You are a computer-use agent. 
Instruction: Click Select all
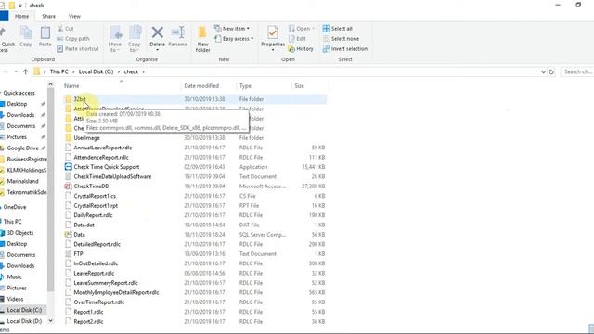pyautogui.click(x=338, y=29)
